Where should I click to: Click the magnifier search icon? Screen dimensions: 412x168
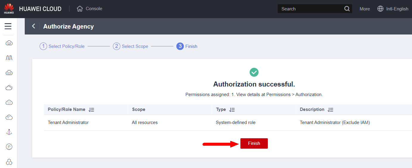coord(347,9)
